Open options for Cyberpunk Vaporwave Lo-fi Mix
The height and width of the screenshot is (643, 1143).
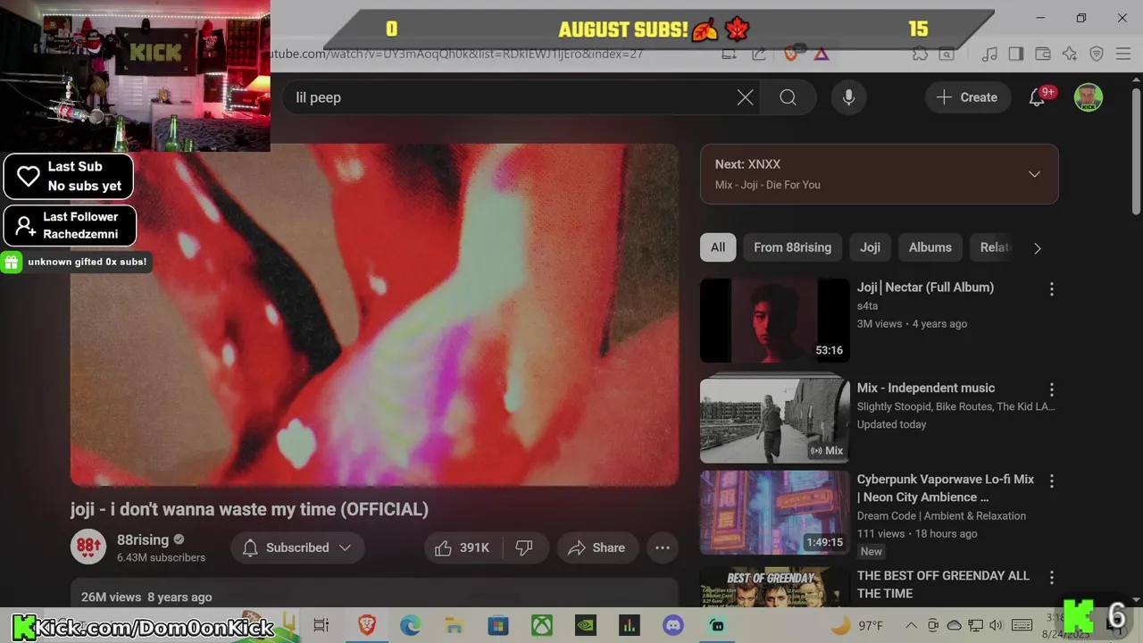pos(1051,480)
